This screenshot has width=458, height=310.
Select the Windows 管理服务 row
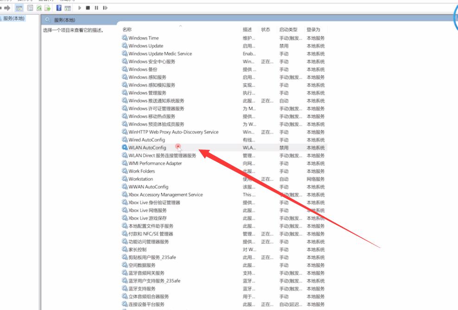pos(223,93)
